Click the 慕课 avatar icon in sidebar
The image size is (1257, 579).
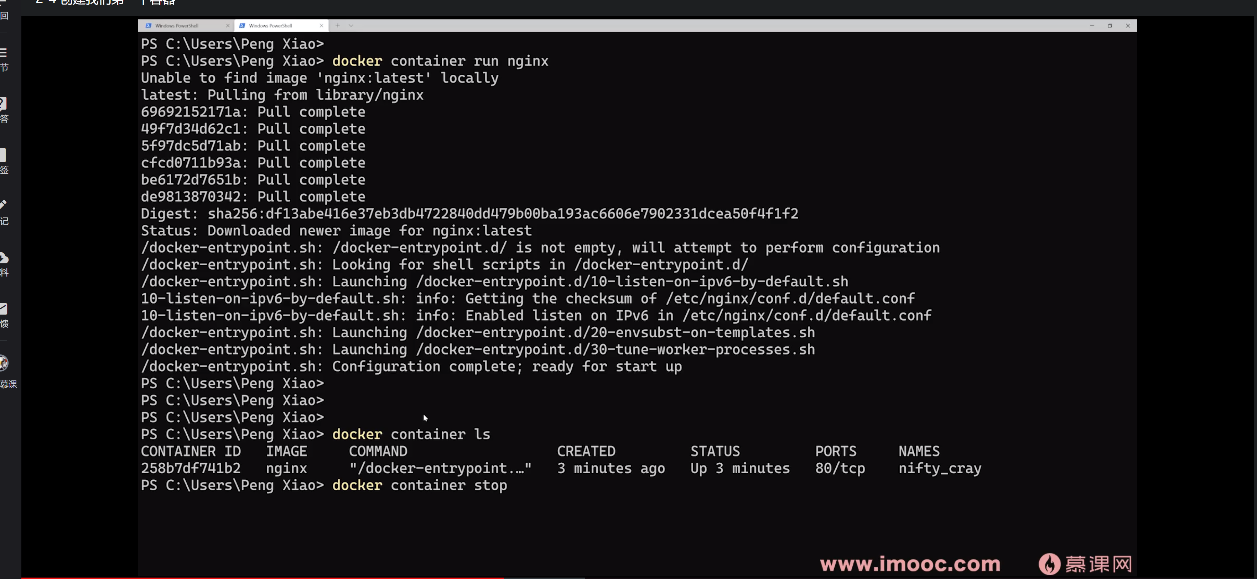[4, 363]
